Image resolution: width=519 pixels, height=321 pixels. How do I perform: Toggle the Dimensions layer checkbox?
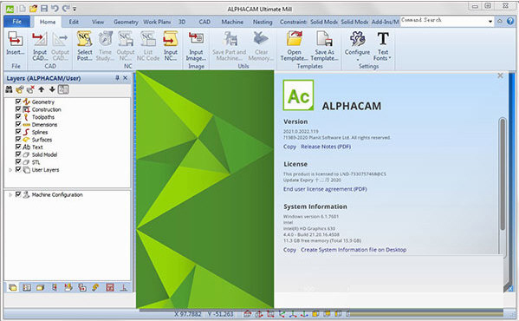pyautogui.click(x=18, y=124)
